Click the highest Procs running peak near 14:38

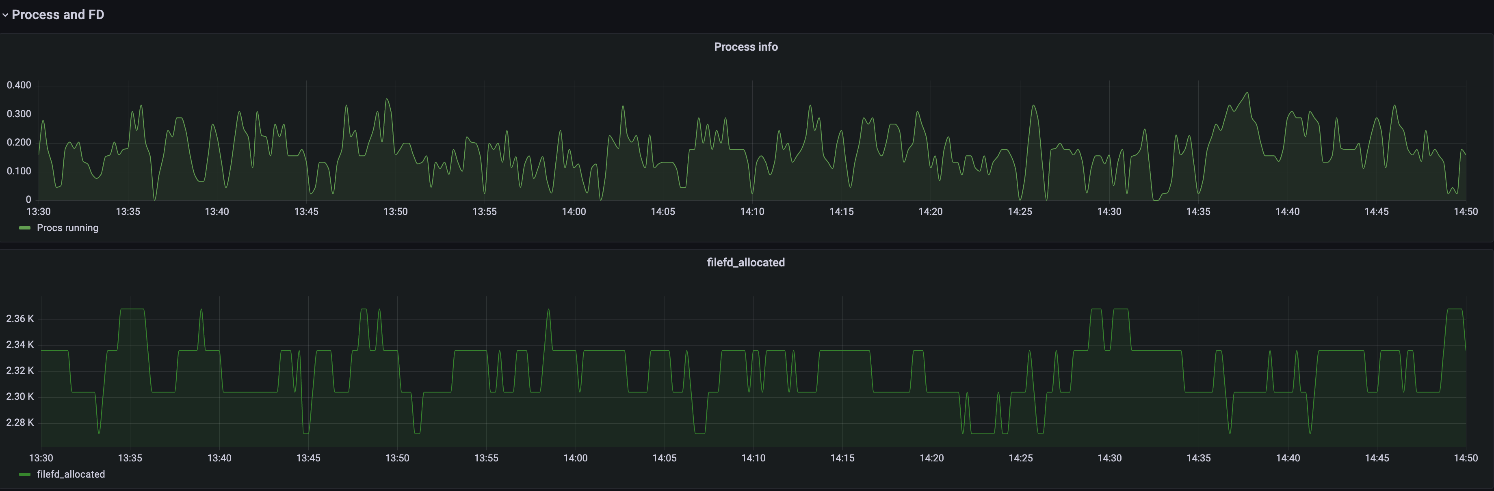[x=1247, y=93]
